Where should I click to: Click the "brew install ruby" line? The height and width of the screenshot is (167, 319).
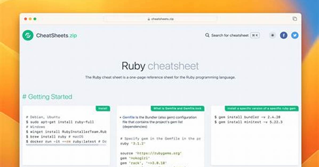pos(54,137)
